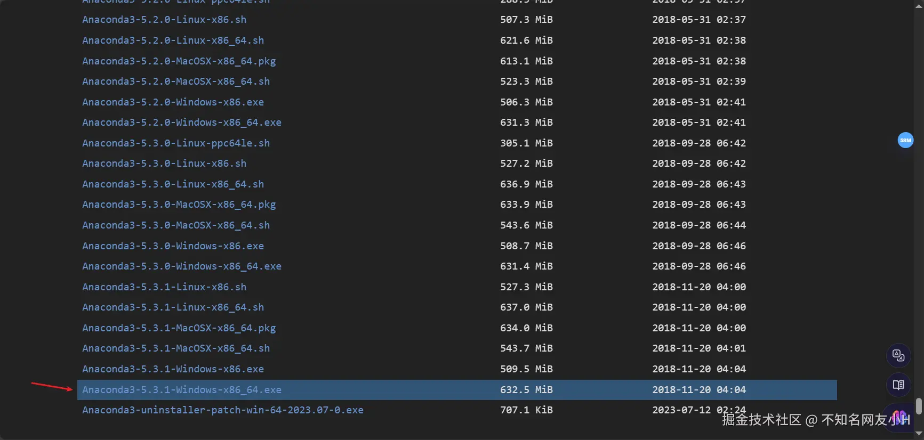Select the 634.0 MiB size cell
The width and height of the screenshot is (924, 440).
(x=526, y=328)
